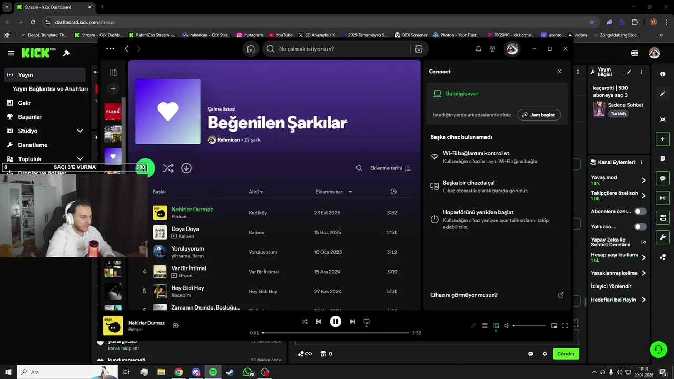
Task: Open Rahmican profile link in playlist header
Action: [229, 140]
